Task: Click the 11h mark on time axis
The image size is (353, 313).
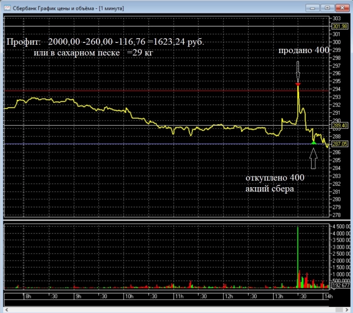Action: (x=178, y=297)
